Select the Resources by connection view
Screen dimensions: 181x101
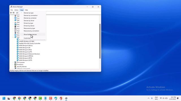point(33,31)
